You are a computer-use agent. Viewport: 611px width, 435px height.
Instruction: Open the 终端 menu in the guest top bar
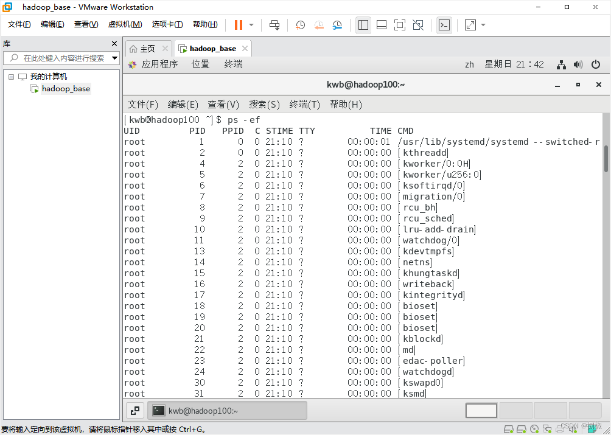point(234,64)
